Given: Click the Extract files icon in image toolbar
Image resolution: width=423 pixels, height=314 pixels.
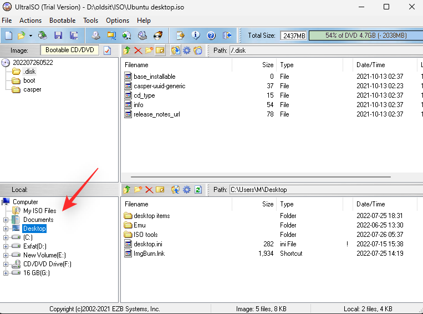Looking at the screenshot, I should (176, 50).
